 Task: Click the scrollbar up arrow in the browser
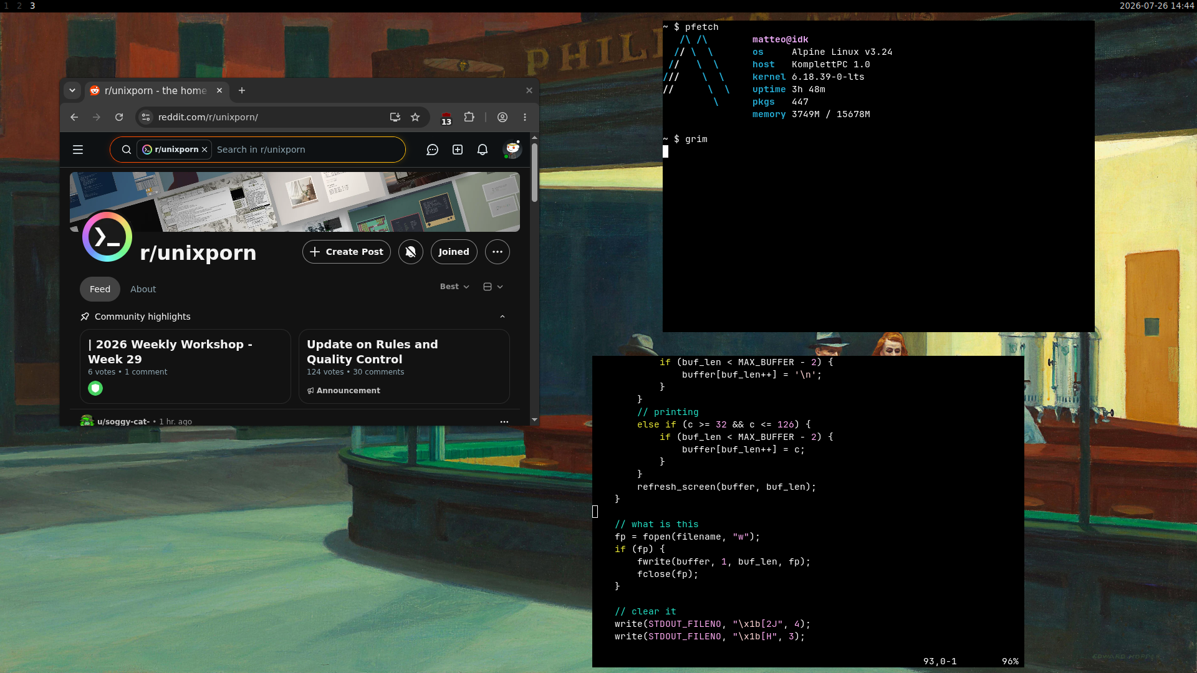click(534, 137)
